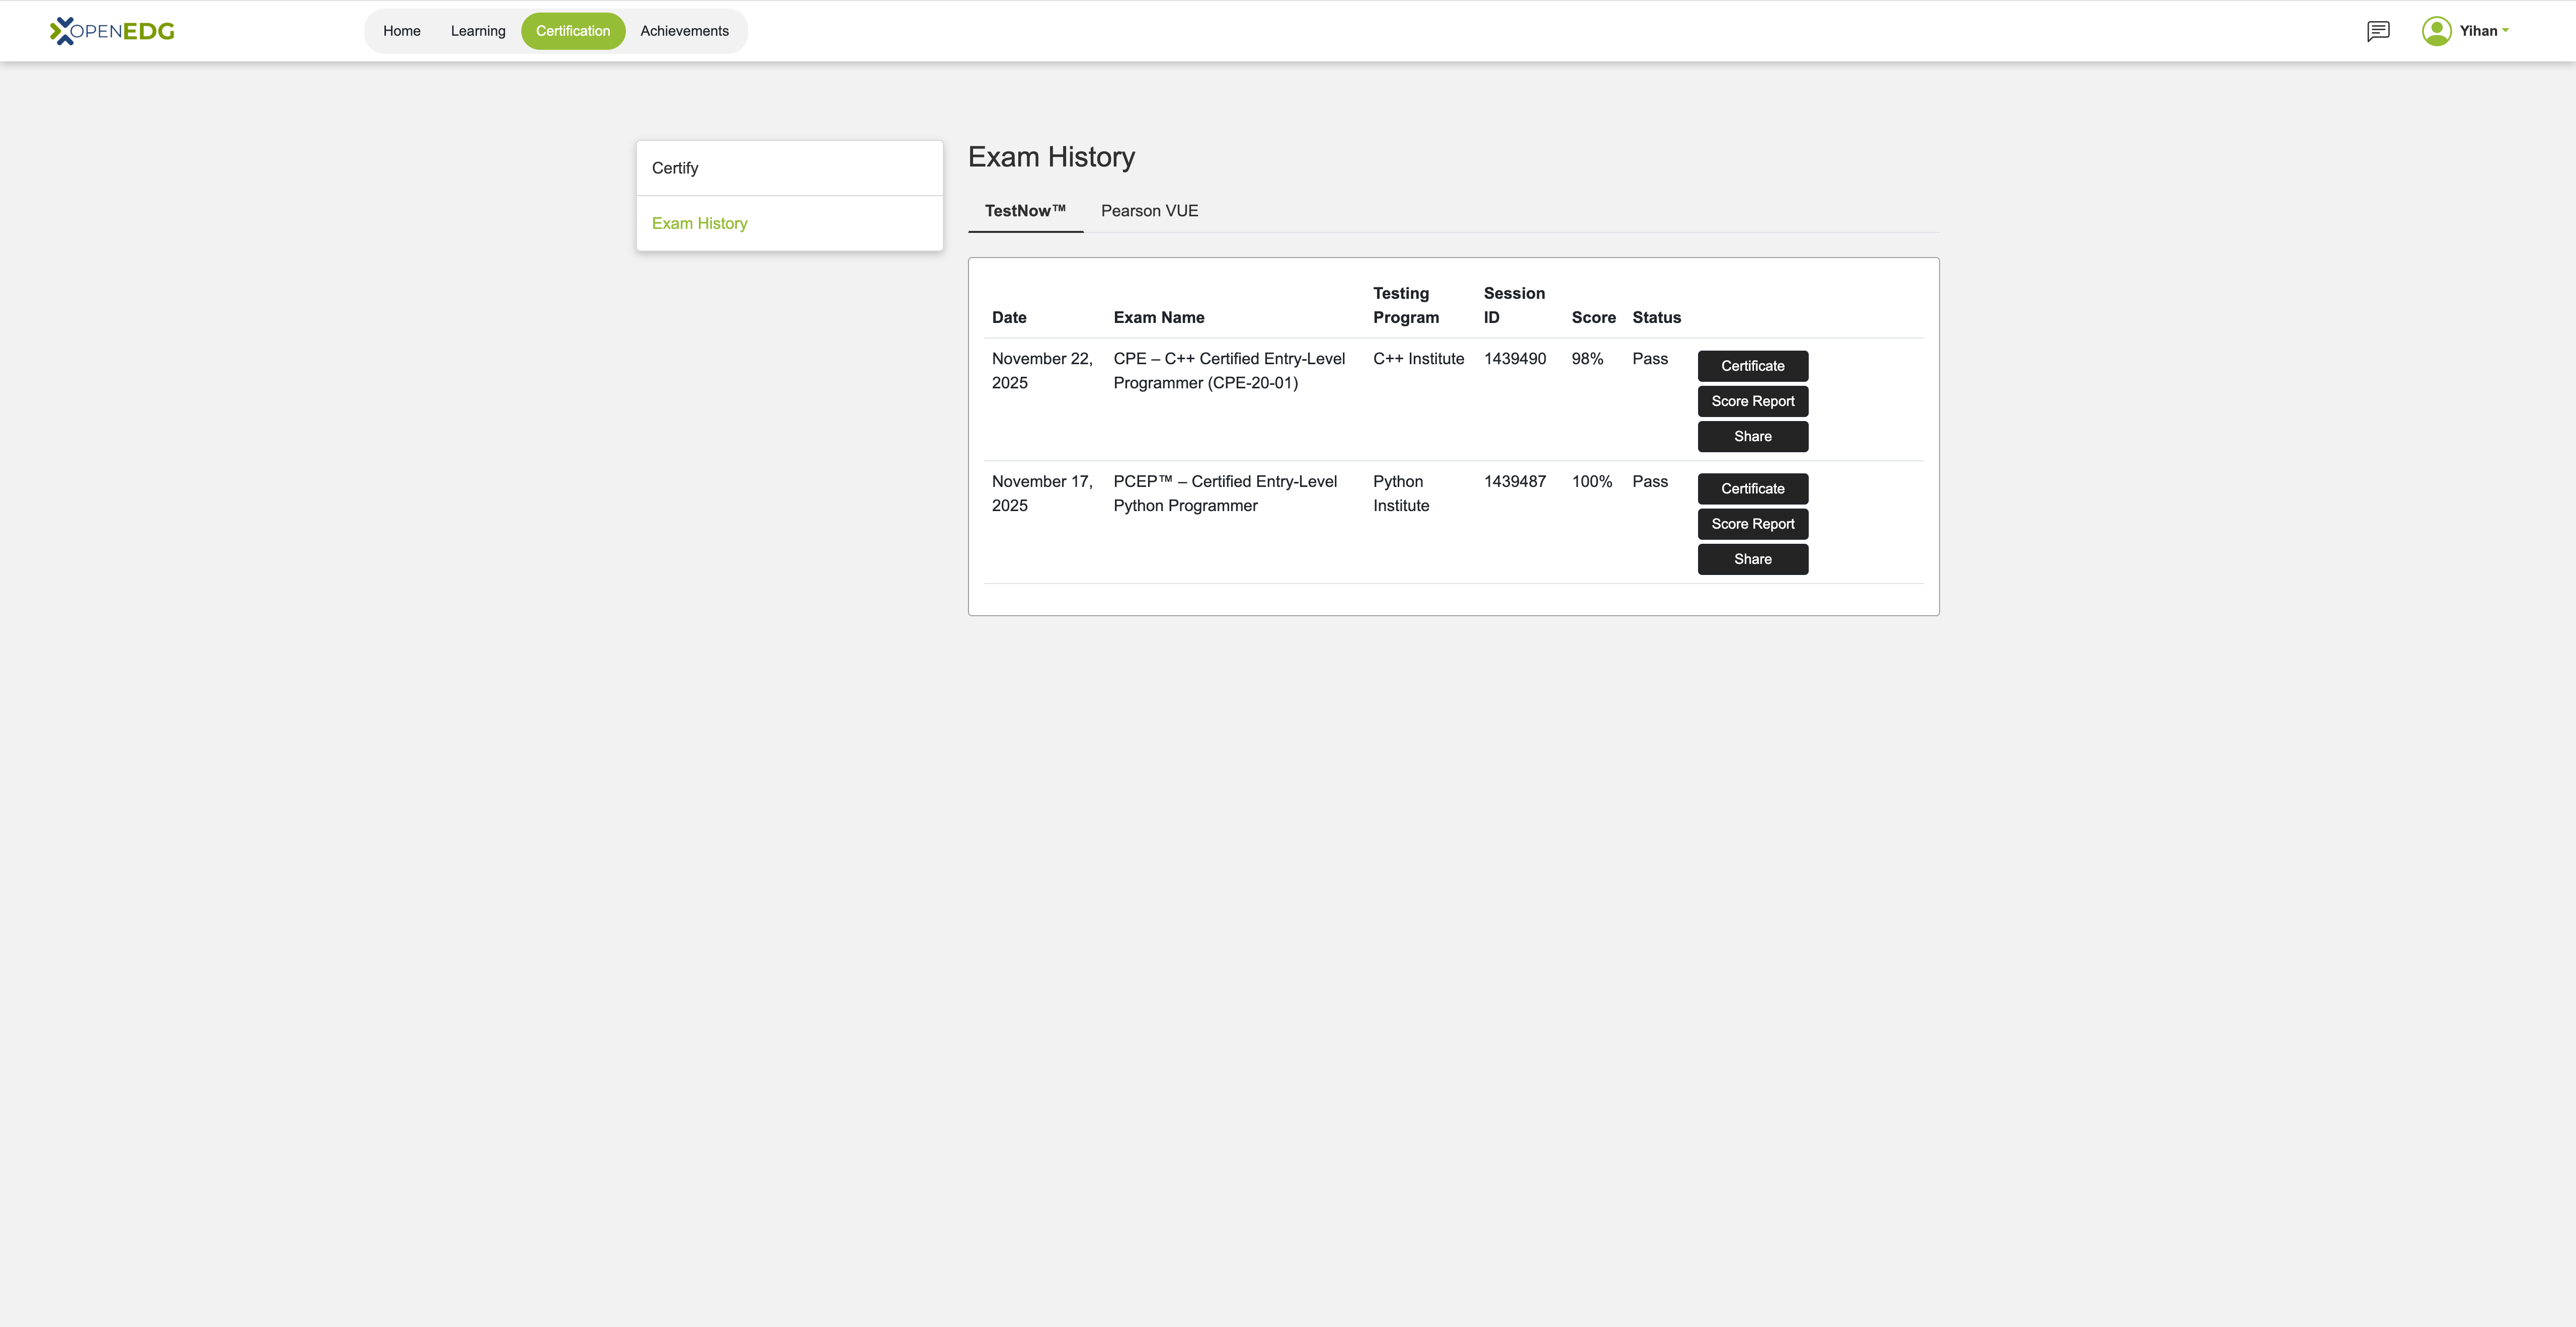Share the PCEP Python exam result
This screenshot has height=1327, width=2576.
coord(1752,559)
